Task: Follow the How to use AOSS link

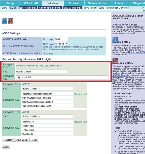Action: click(136, 52)
